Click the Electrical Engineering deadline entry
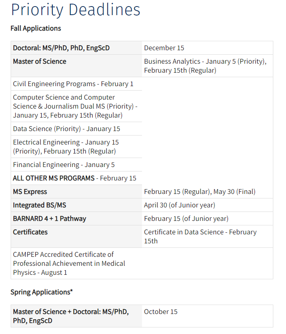286x334 pixels. (66, 147)
